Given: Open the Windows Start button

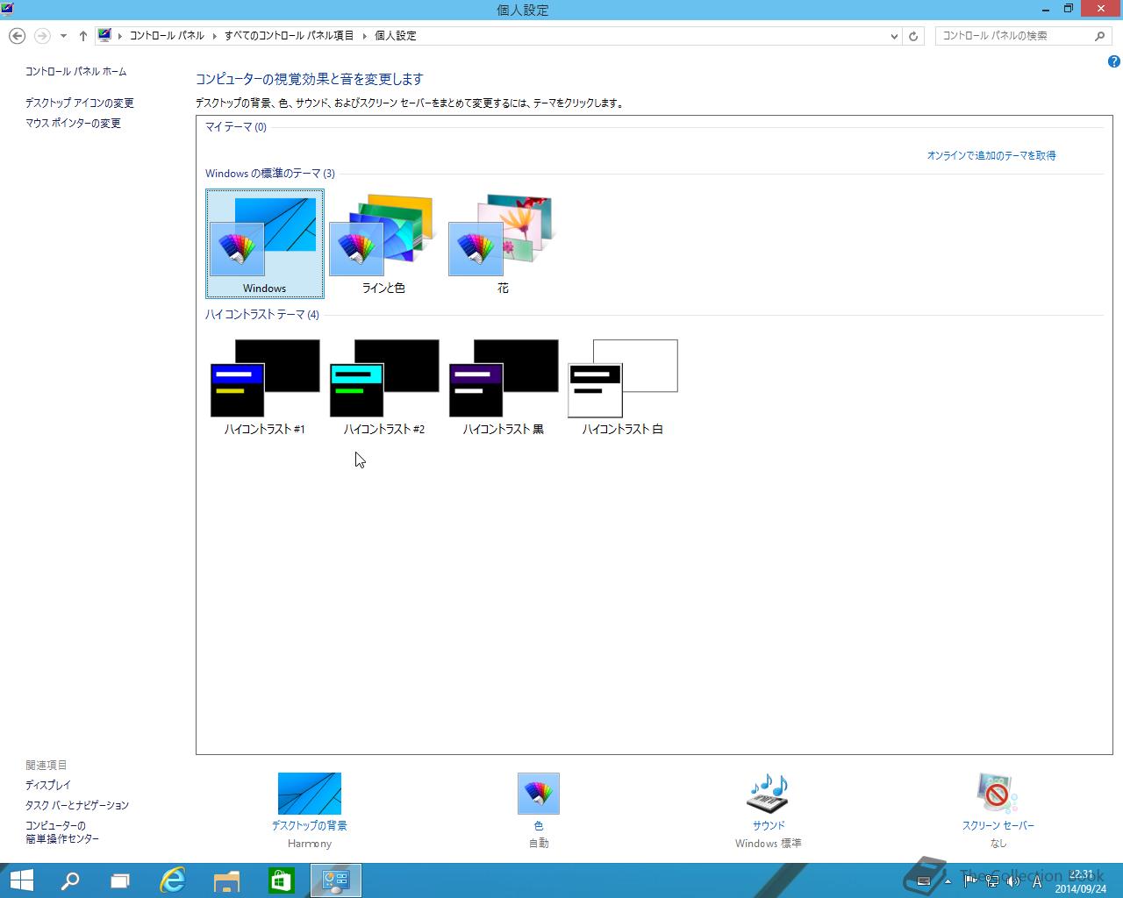Looking at the screenshot, I should [21, 880].
